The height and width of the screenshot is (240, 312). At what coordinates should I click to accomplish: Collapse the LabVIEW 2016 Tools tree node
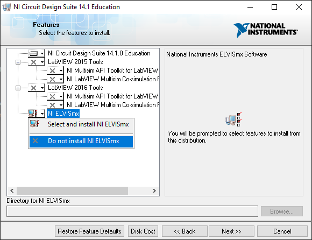pyautogui.click(x=18, y=88)
